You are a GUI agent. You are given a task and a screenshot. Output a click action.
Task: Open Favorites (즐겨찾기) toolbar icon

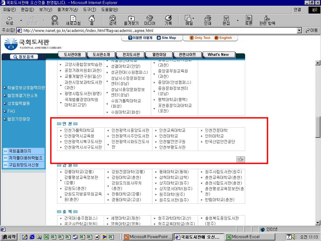tap(131, 20)
